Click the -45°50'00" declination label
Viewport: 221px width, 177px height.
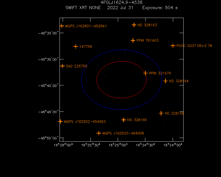(x=48, y=138)
